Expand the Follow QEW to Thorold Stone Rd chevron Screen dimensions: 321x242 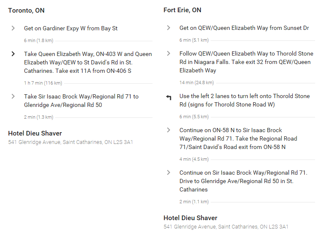[169, 53]
